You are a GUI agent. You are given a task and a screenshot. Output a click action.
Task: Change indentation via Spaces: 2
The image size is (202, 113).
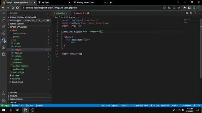pyautogui.click(x=116, y=105)
